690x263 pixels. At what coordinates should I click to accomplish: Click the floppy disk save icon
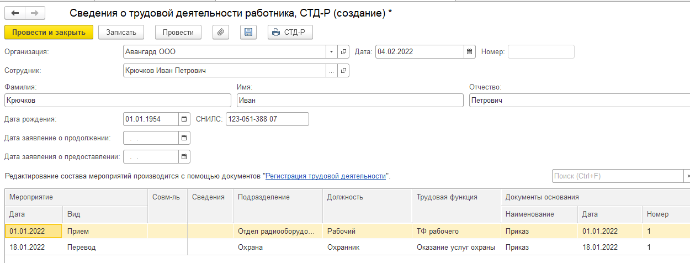point(248,33)
